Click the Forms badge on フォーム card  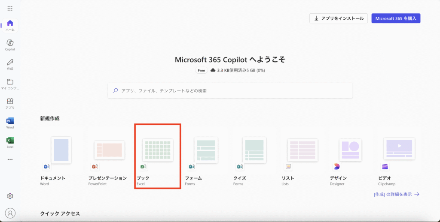(191, 167)
